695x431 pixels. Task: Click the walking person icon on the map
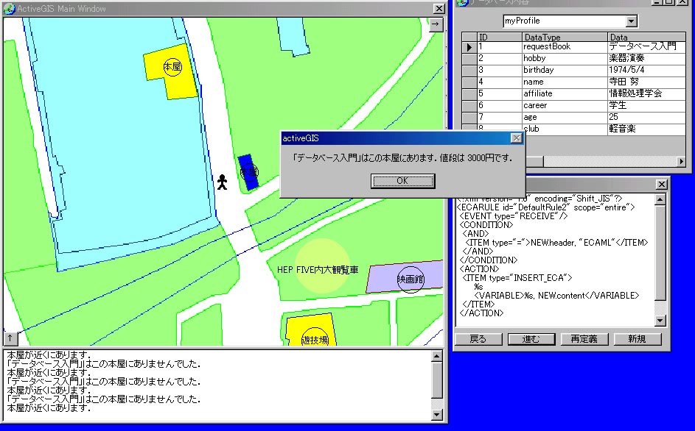[x=222, y=182]
